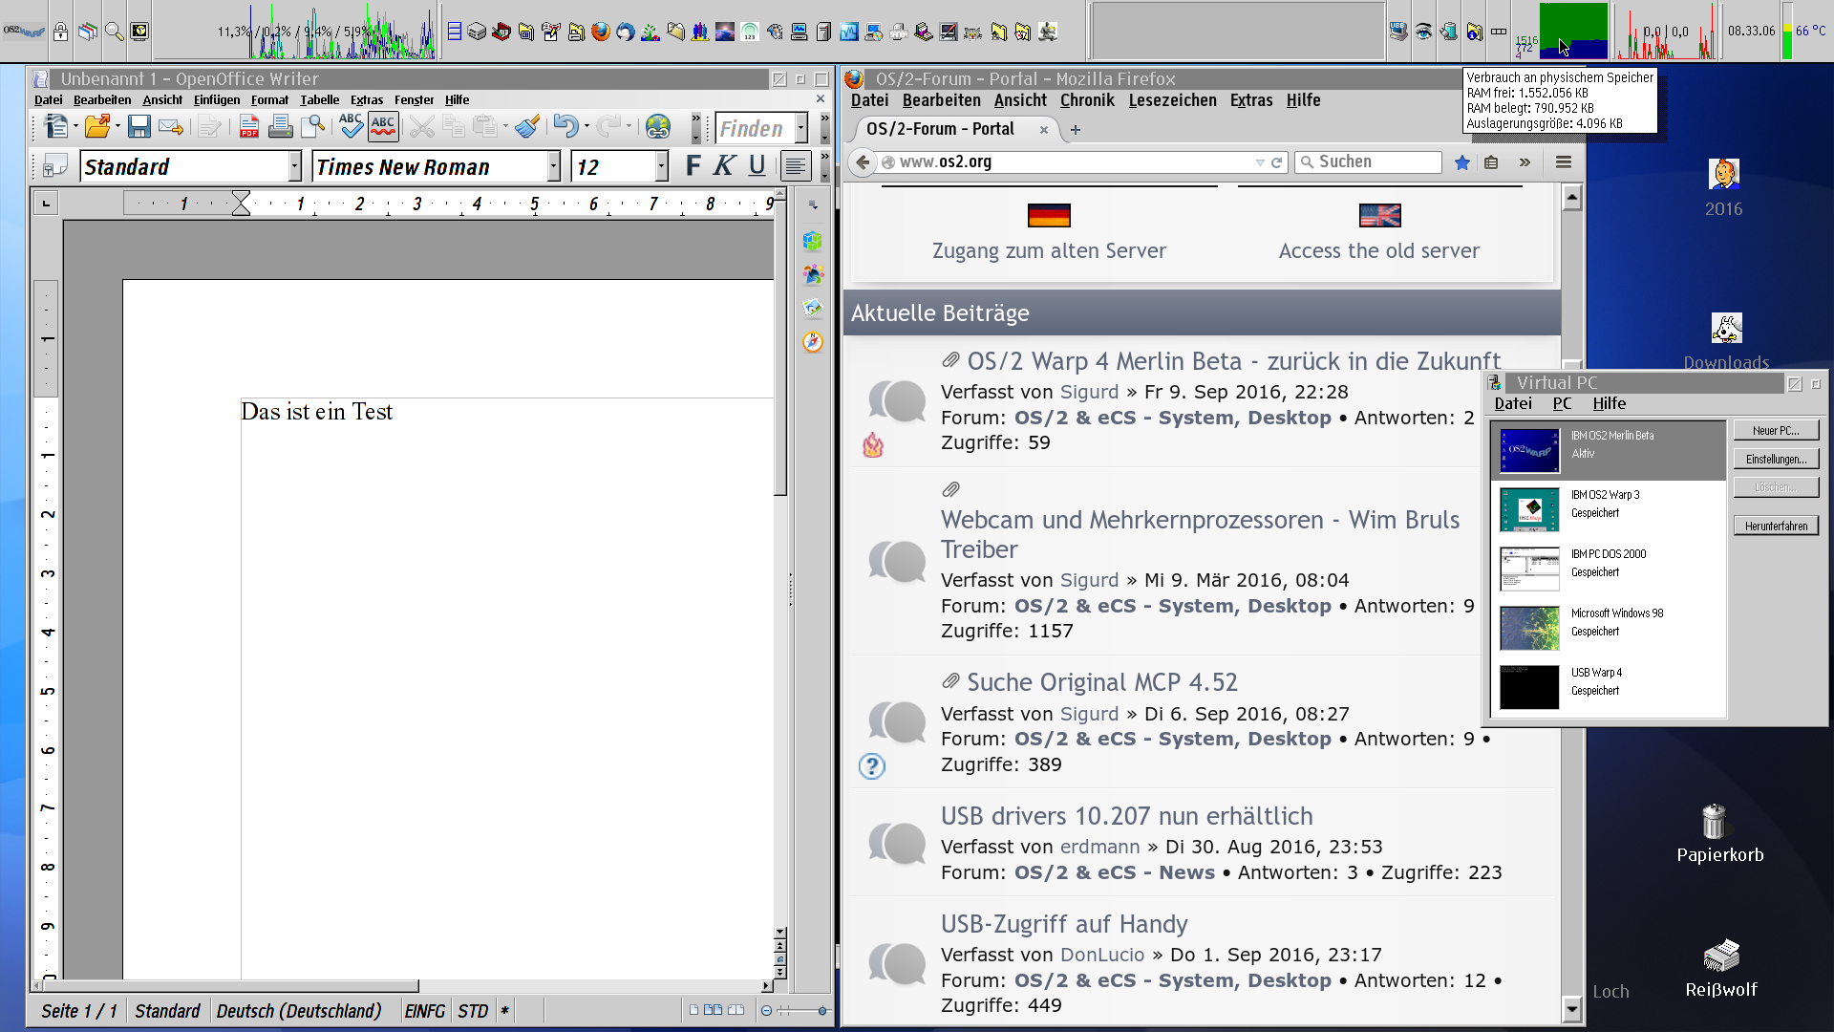Image resolution: width=1834 pixels, height=1032 pixels.
Task: Click the Undo arrow icon in Writer
Action: pyautogui.click(x=565, y=126)
